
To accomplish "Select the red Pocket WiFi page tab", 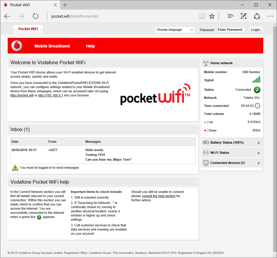I will (28, 29).
